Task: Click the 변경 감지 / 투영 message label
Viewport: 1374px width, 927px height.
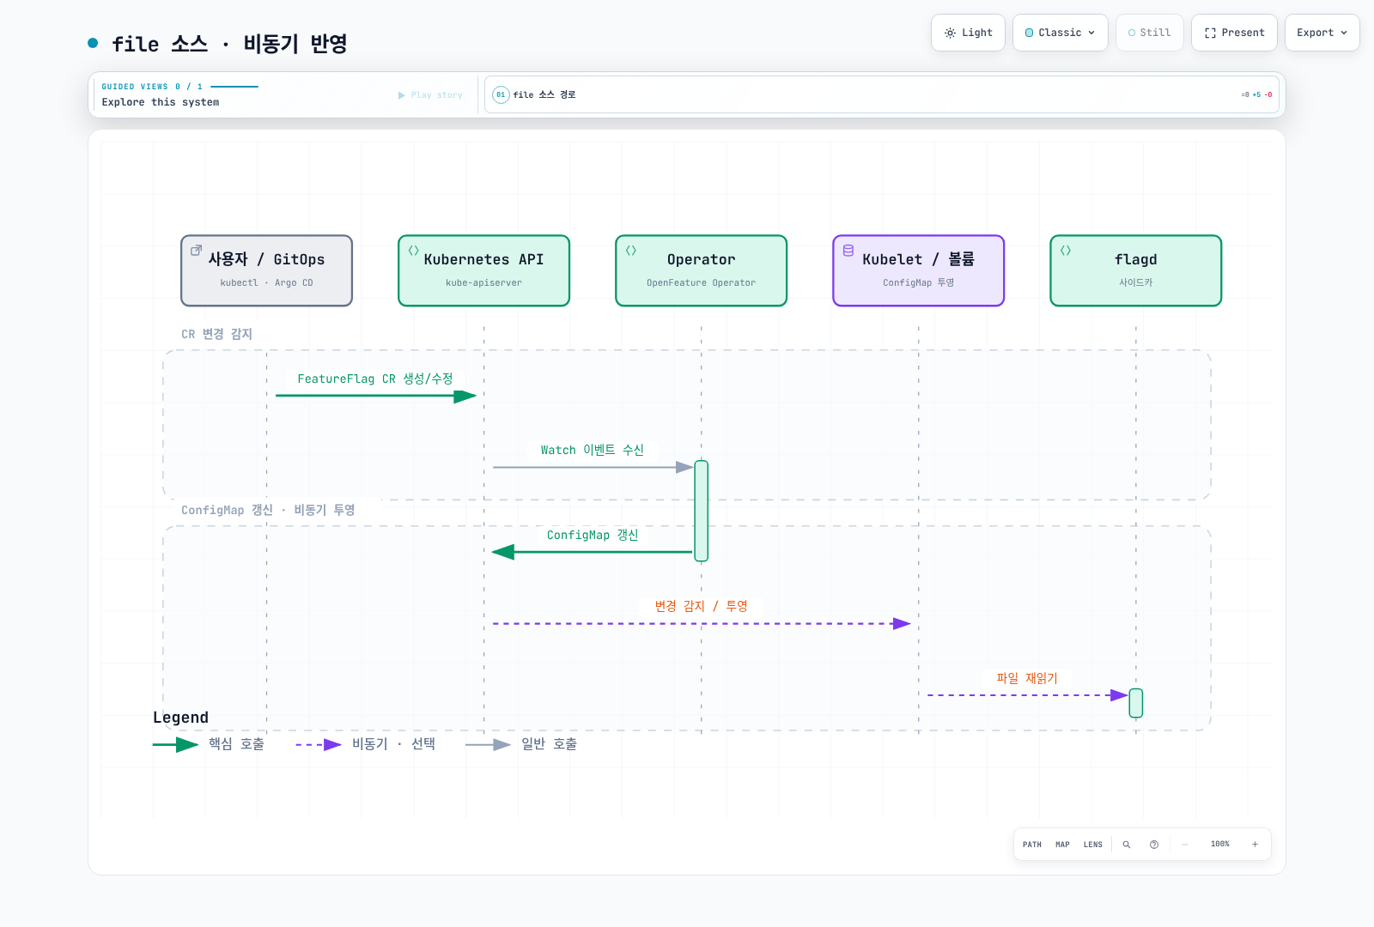Action: point(701,606)
